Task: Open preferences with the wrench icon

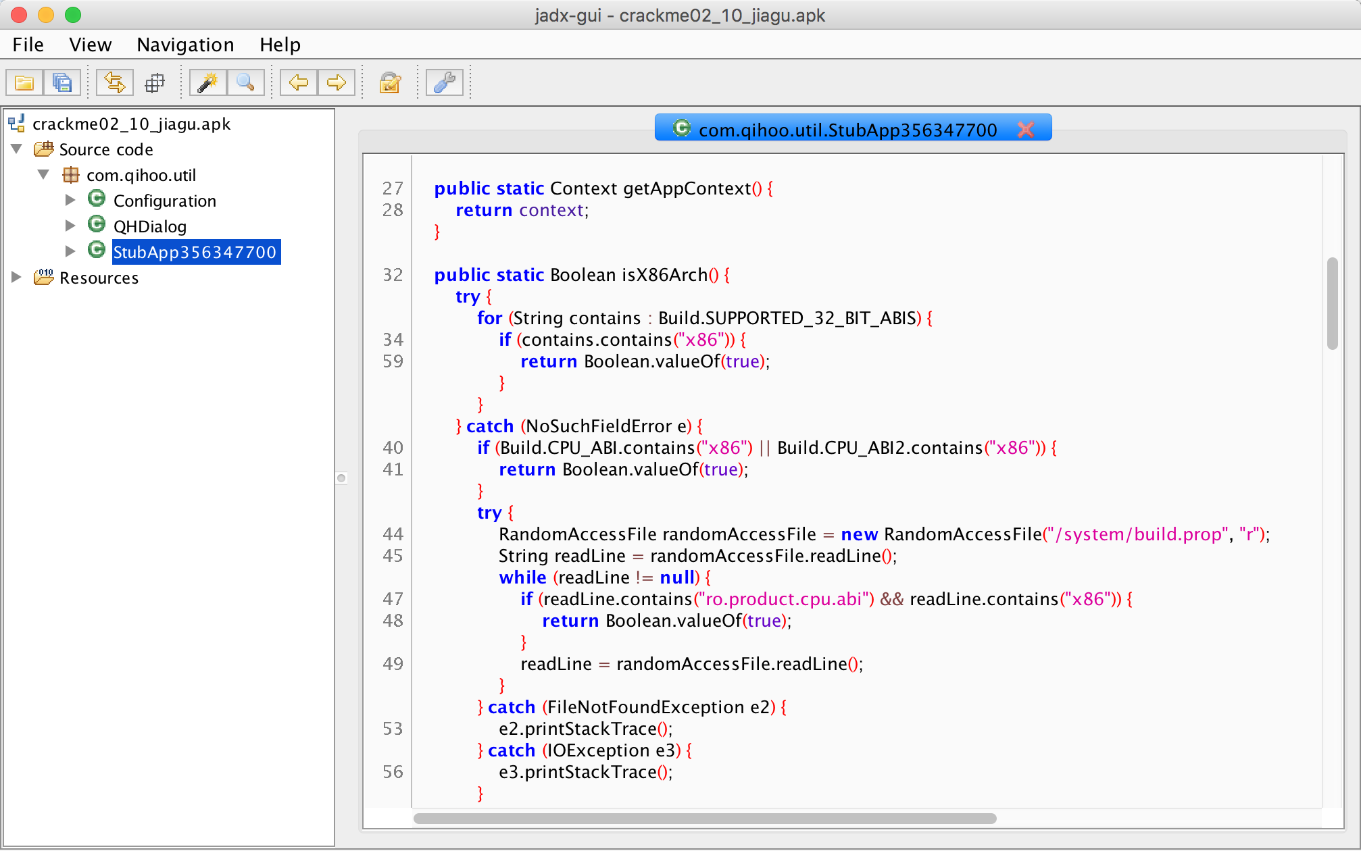Action: [444, 83]
